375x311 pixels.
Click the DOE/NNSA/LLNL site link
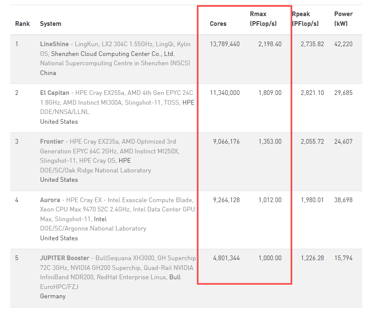pyautogui.click(x=64, y=112)
